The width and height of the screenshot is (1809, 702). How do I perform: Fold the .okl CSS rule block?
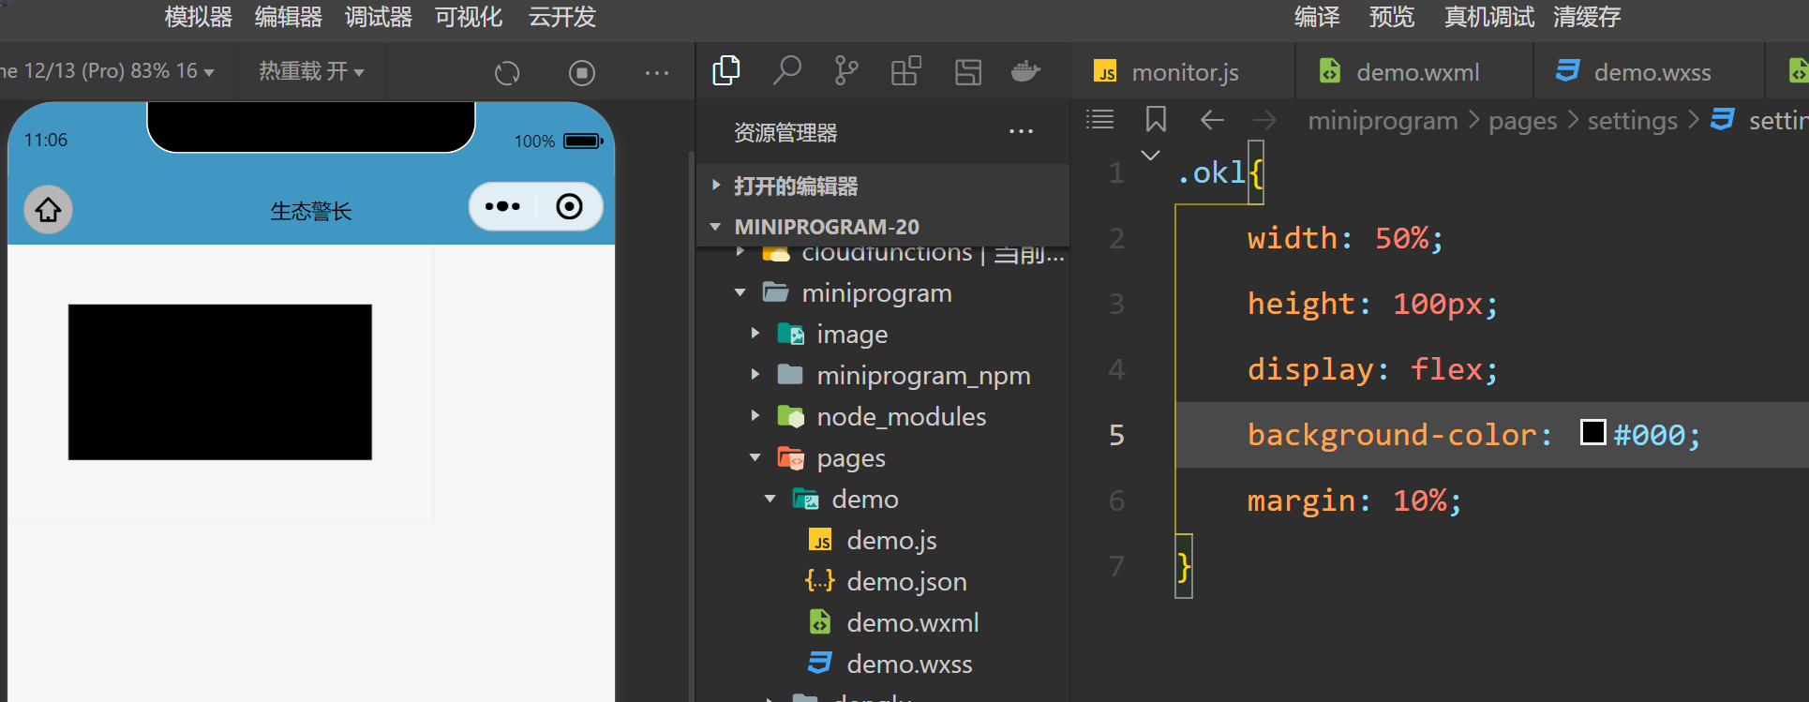[1150, 156]
